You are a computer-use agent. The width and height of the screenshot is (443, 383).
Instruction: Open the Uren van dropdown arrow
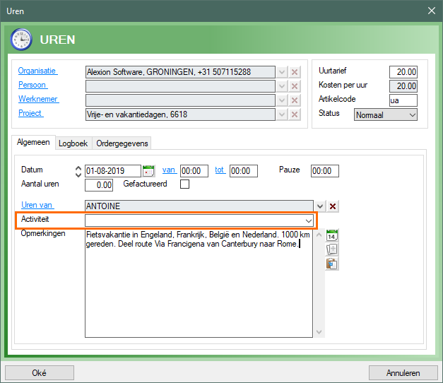point(320,206)
